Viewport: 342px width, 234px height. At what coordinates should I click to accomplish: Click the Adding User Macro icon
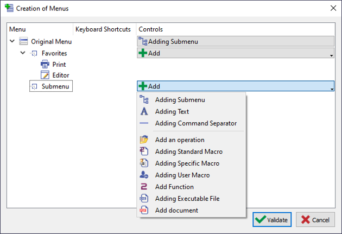pyautogui.click(x=144, y=175)
